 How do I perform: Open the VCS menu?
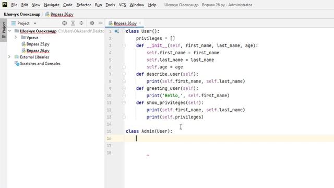pos(122,5)
